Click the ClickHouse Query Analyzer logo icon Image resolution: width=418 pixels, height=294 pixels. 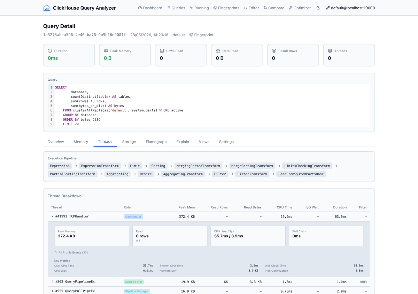click(47, 8)
